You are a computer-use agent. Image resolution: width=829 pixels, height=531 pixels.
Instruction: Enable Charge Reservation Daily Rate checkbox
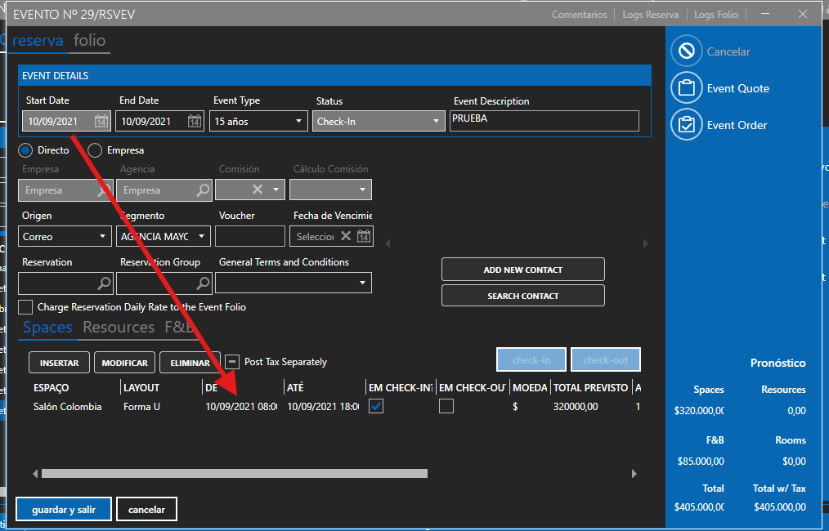coord(25,307)
